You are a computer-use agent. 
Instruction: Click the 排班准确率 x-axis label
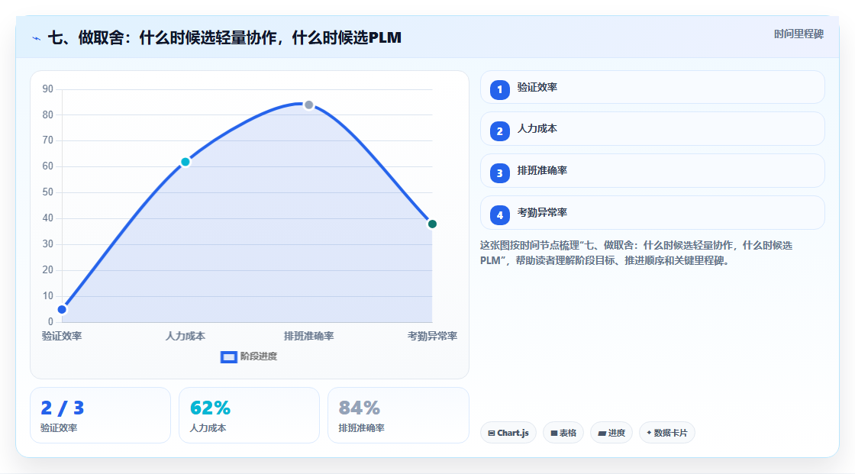tap(308, 336)
